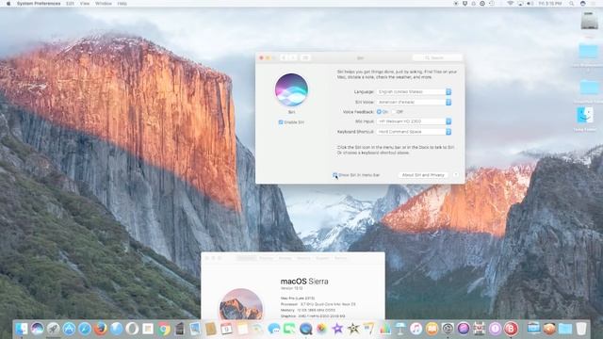Image resolution: width=603 pixels, height=339 pixels.
Task: Open the View menu
Action: 85,4
